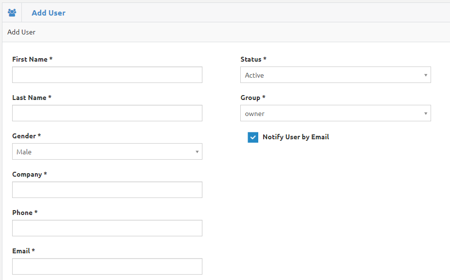Click the 'Phone *' field label

coord(25,213)
